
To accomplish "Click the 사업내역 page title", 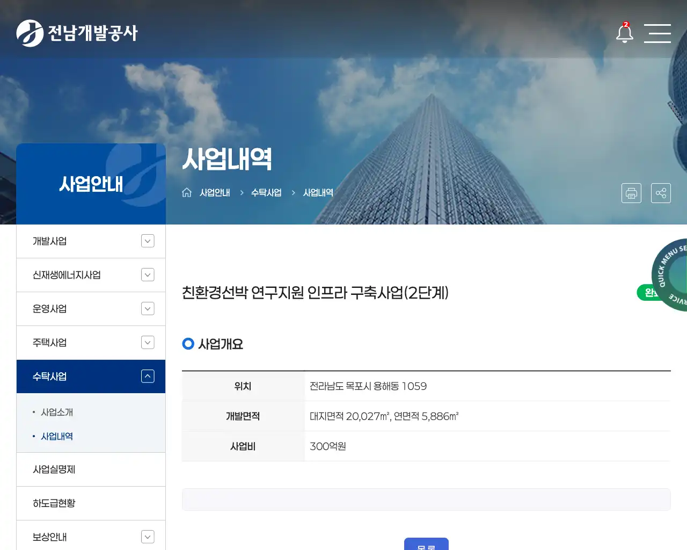I will (x=227, y=159).
